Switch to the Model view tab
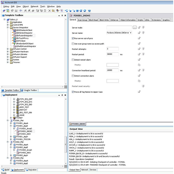The width and height of the screenshot is (174, 174). [x=5, y=170]
